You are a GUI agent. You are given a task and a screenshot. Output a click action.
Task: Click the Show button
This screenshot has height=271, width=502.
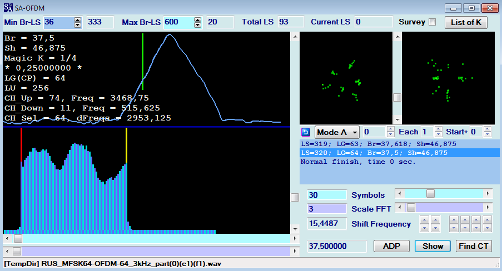433,246
